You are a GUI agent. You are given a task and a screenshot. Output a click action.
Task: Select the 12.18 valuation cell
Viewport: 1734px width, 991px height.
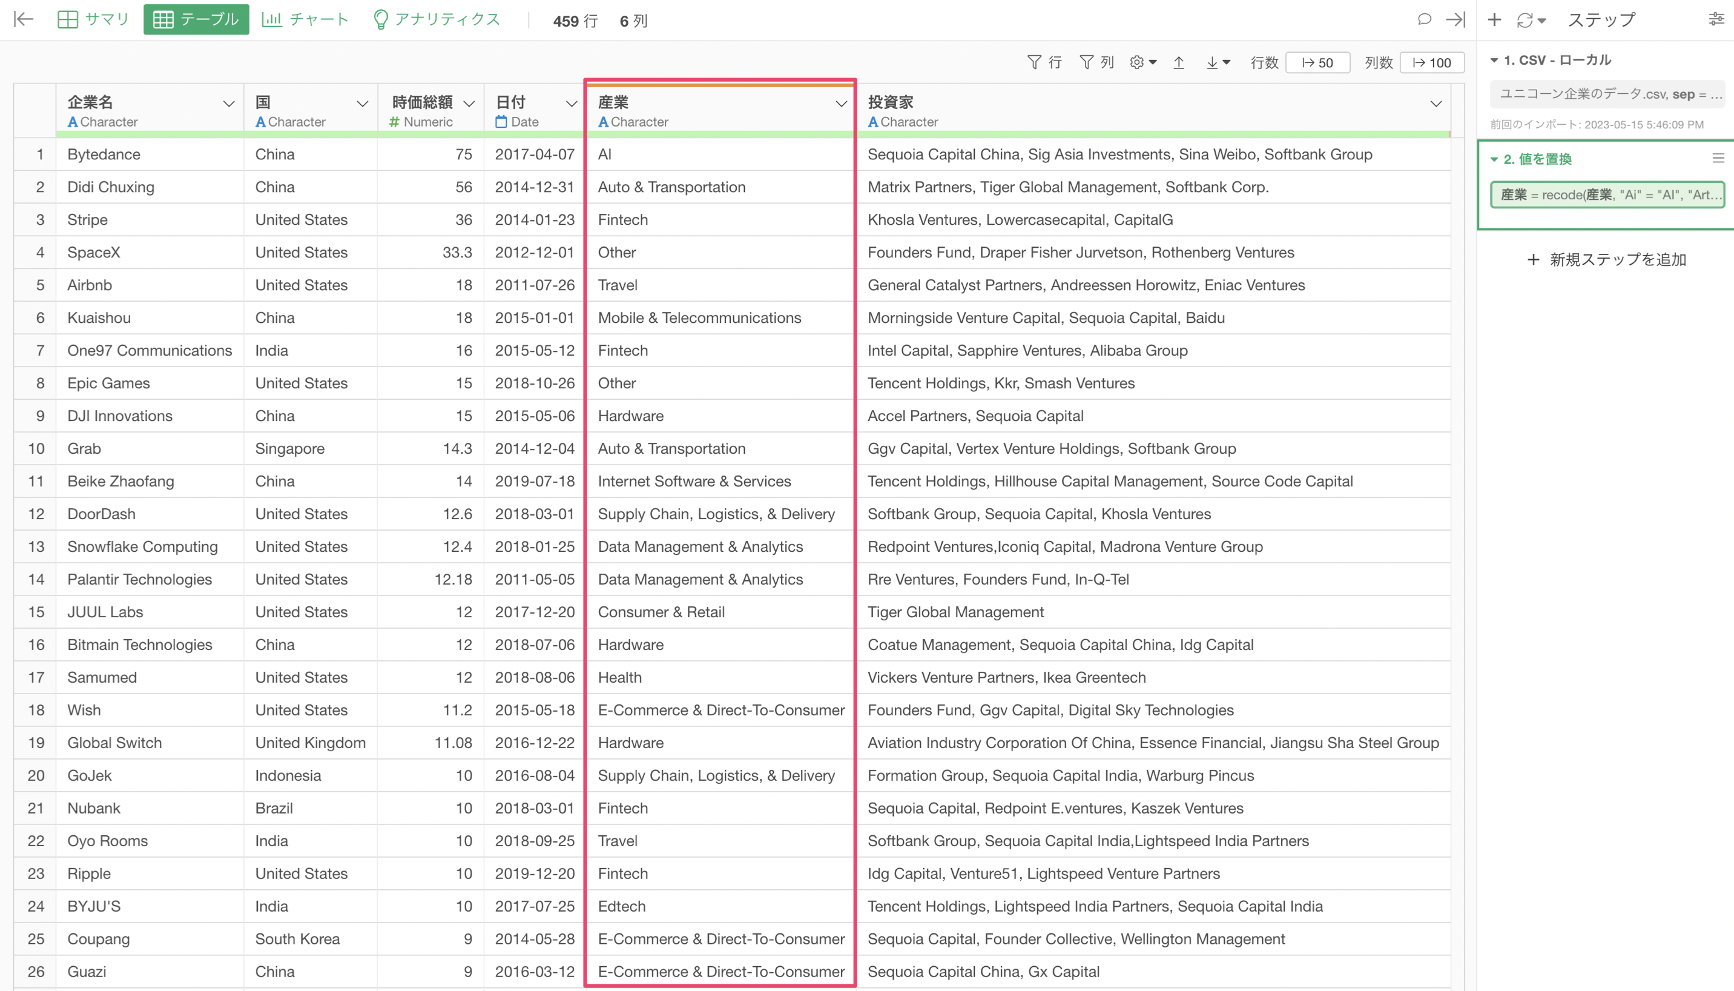[430, 579]
